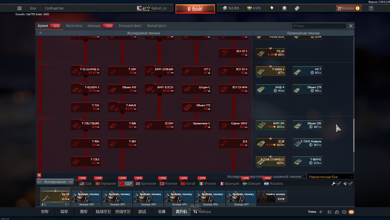Close the research tree window
This screenshot has height=220, width=390.
coord(351,26)
